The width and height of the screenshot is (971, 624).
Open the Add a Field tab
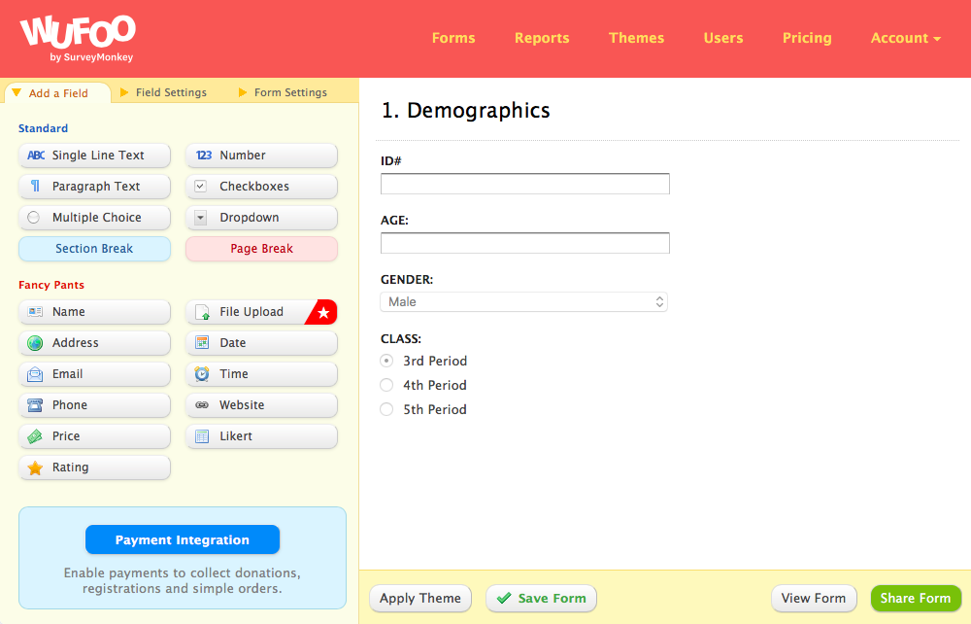[57, 93]
